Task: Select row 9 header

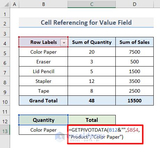Action: tap(5, 91)
